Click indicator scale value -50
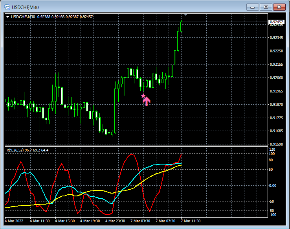Image resolution: width=290 pixels, height=229 pixels. coord(271,201)
